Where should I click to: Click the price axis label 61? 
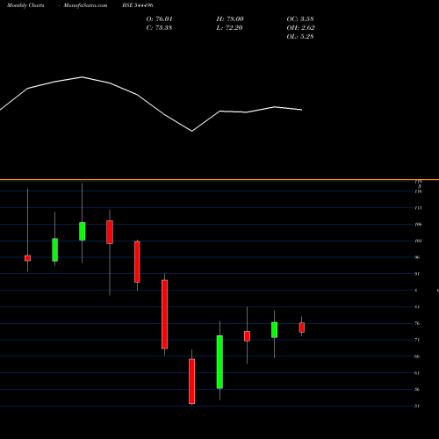pos(417,373)
